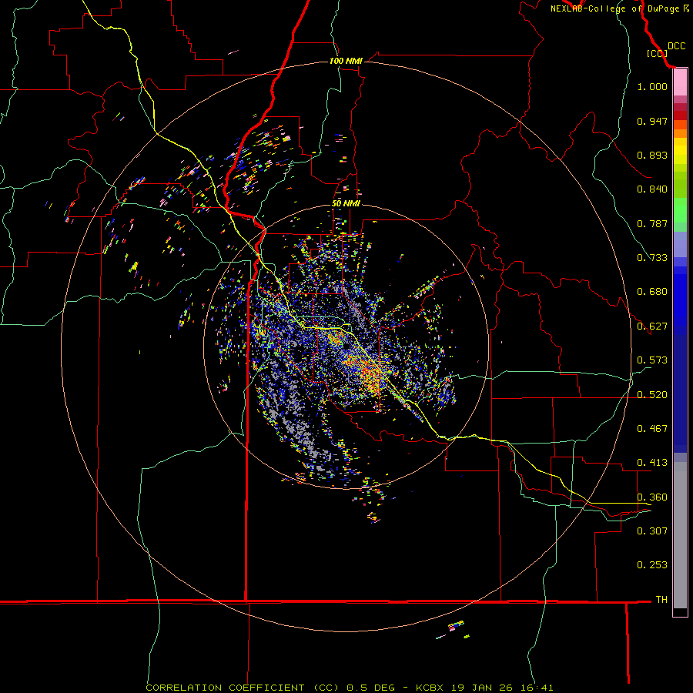Select the 1.000 scale value
The image size is (693, 693).
click(x=652, y=86)
